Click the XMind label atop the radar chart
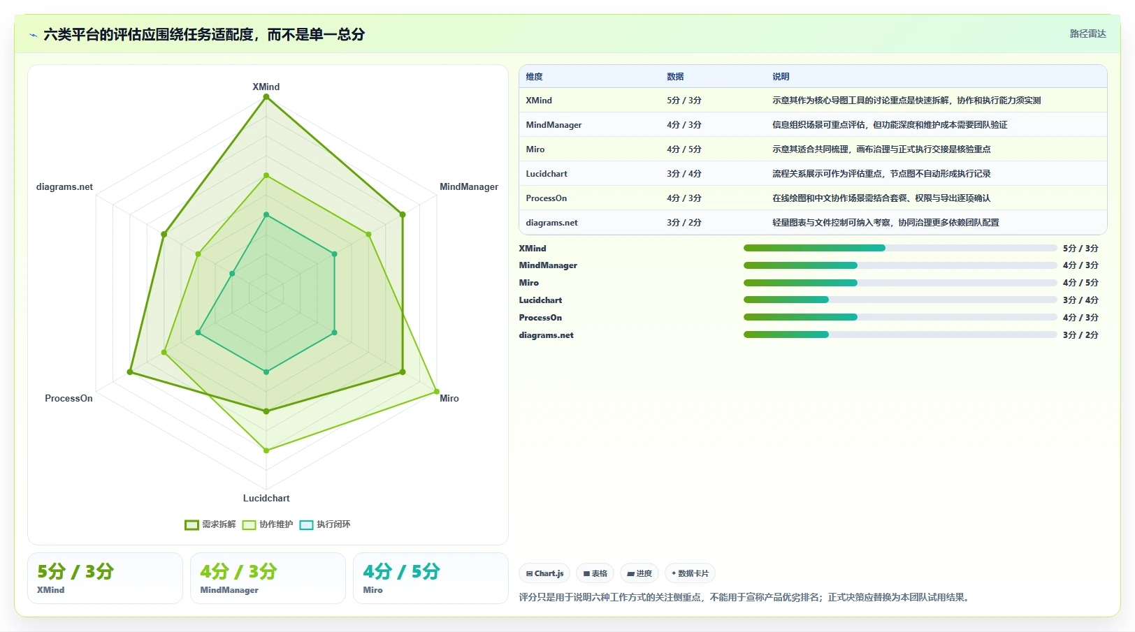 (x=266, y=87)
